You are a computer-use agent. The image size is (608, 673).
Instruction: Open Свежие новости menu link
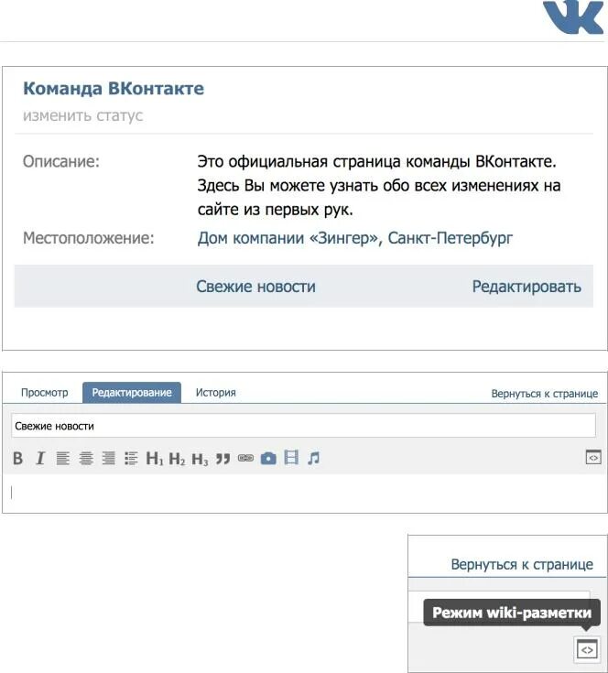pos(255,287)
